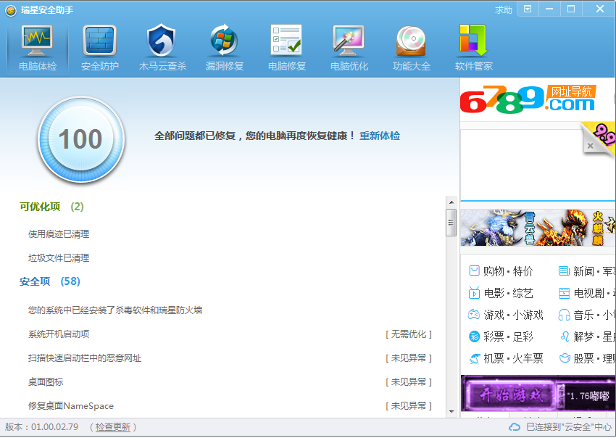616x438 pixels.
Task: Click the icon beside 解梦
Action: (565, 336)
